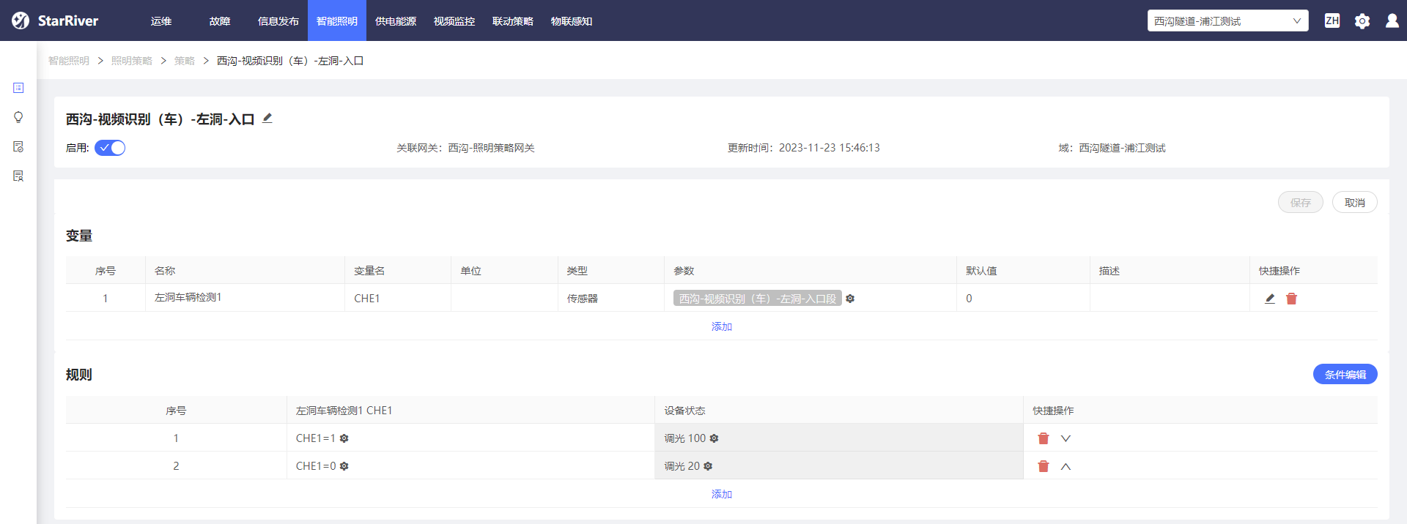Click the 默认值 column header

[x=1023, y=270]
